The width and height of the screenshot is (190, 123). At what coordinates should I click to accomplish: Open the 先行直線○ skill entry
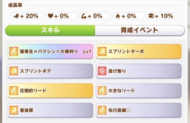139,110
